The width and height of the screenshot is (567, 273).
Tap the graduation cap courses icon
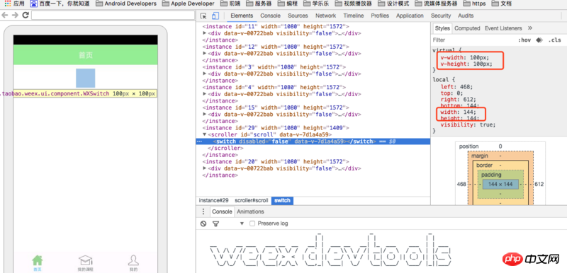[85, 260]
